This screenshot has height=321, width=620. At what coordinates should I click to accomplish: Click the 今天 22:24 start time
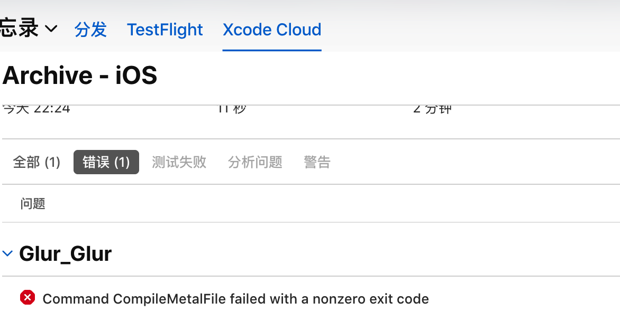tap(37, 109)
